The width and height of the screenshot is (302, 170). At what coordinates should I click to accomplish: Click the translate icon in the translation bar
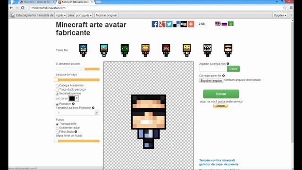[x=12, y=15]
